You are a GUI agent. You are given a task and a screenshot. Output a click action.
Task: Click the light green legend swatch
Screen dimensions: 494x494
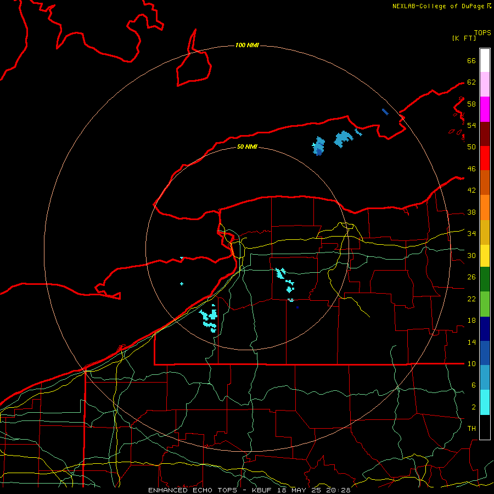point(485,304)
